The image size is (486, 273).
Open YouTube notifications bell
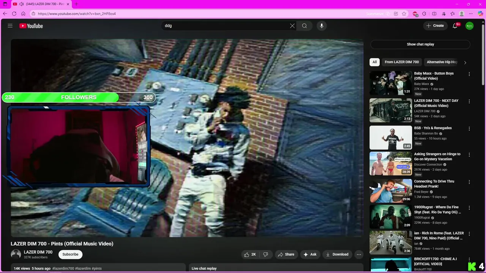click(x=455, y=26)
